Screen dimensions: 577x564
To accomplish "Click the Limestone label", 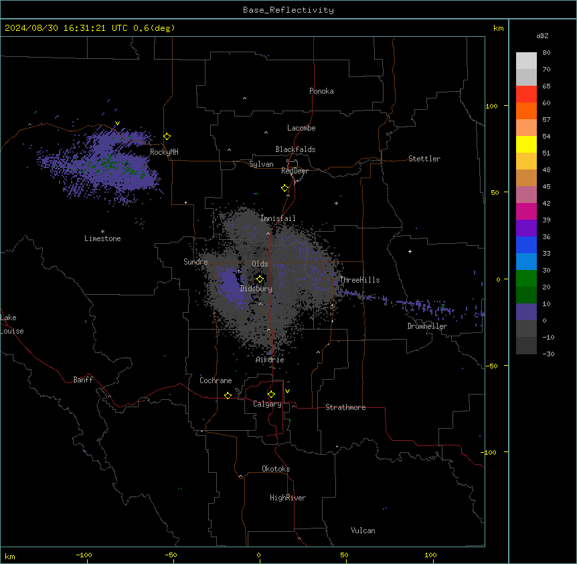I will point(102,238).
